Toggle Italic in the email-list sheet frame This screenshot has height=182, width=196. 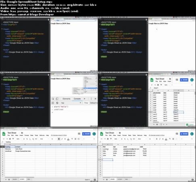(160, 139)
